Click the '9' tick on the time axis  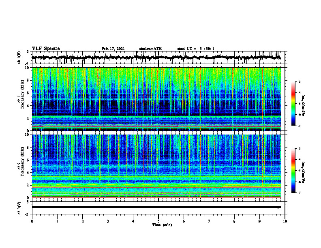[259, 221]
